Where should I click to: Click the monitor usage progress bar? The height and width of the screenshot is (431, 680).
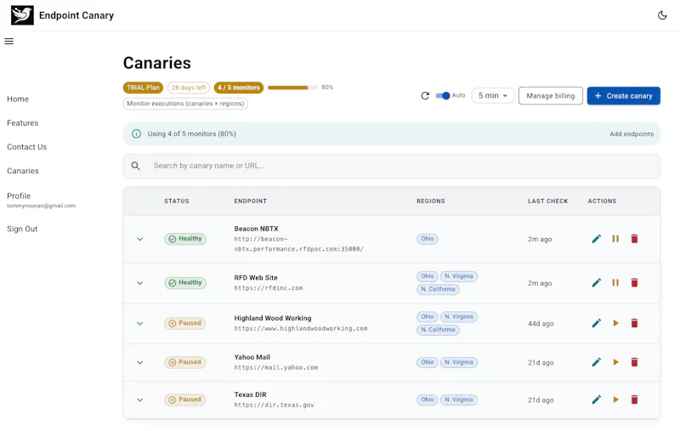[x=292, y=88]
